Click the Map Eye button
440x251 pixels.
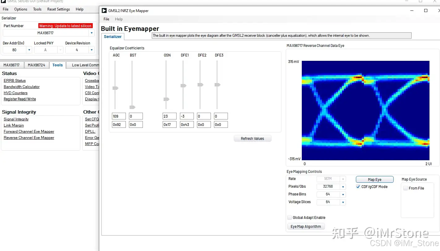(x=375, y=180)
